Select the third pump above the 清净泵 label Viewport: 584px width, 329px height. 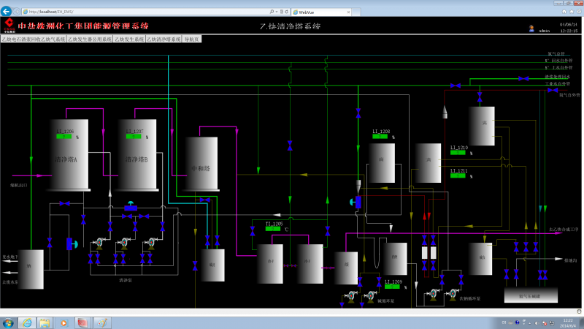pyautogui.click(x=151, y=243)
